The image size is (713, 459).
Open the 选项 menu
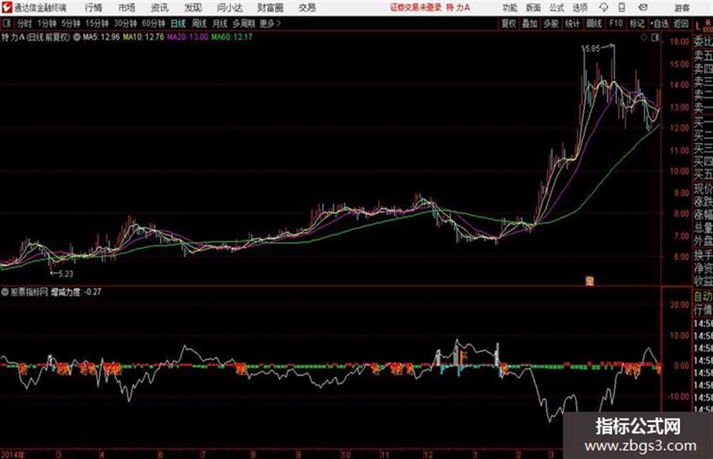pyautogui.click(x=579, y=8)
